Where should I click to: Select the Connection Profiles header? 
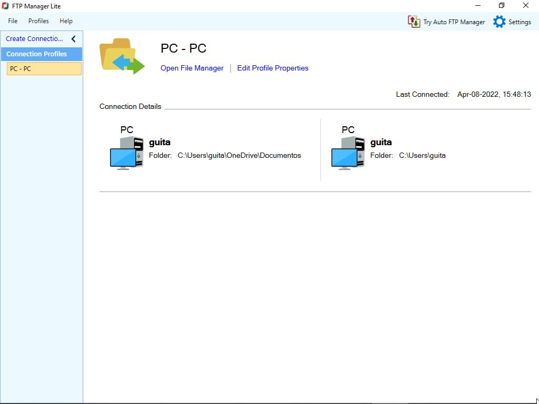click(42, 54)
